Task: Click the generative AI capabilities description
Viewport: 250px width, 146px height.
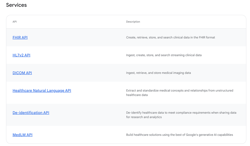Action: click(x=179, y=135)
